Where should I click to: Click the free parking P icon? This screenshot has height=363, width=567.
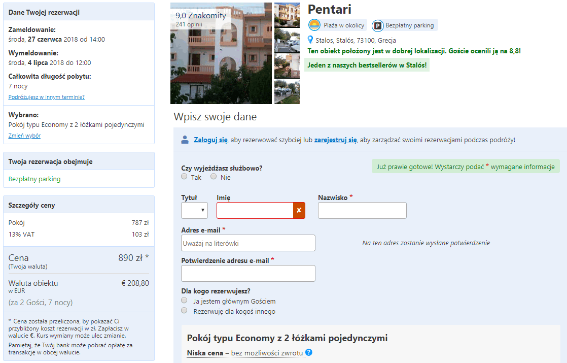pos(377,26)
